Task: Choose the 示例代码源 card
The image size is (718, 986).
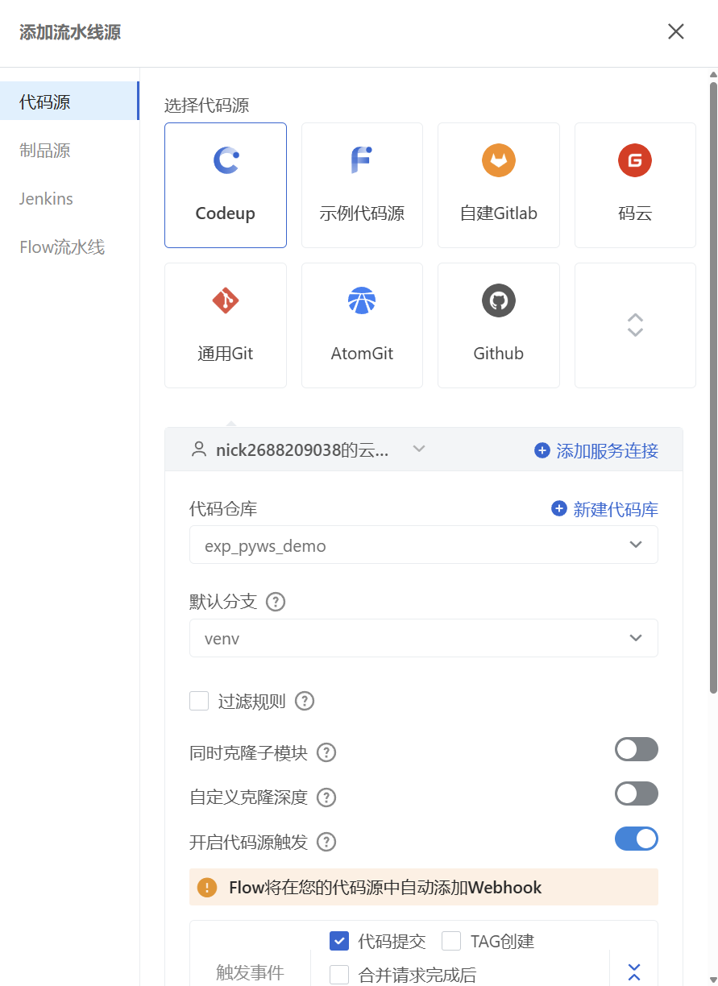Action: coord(362,185)
